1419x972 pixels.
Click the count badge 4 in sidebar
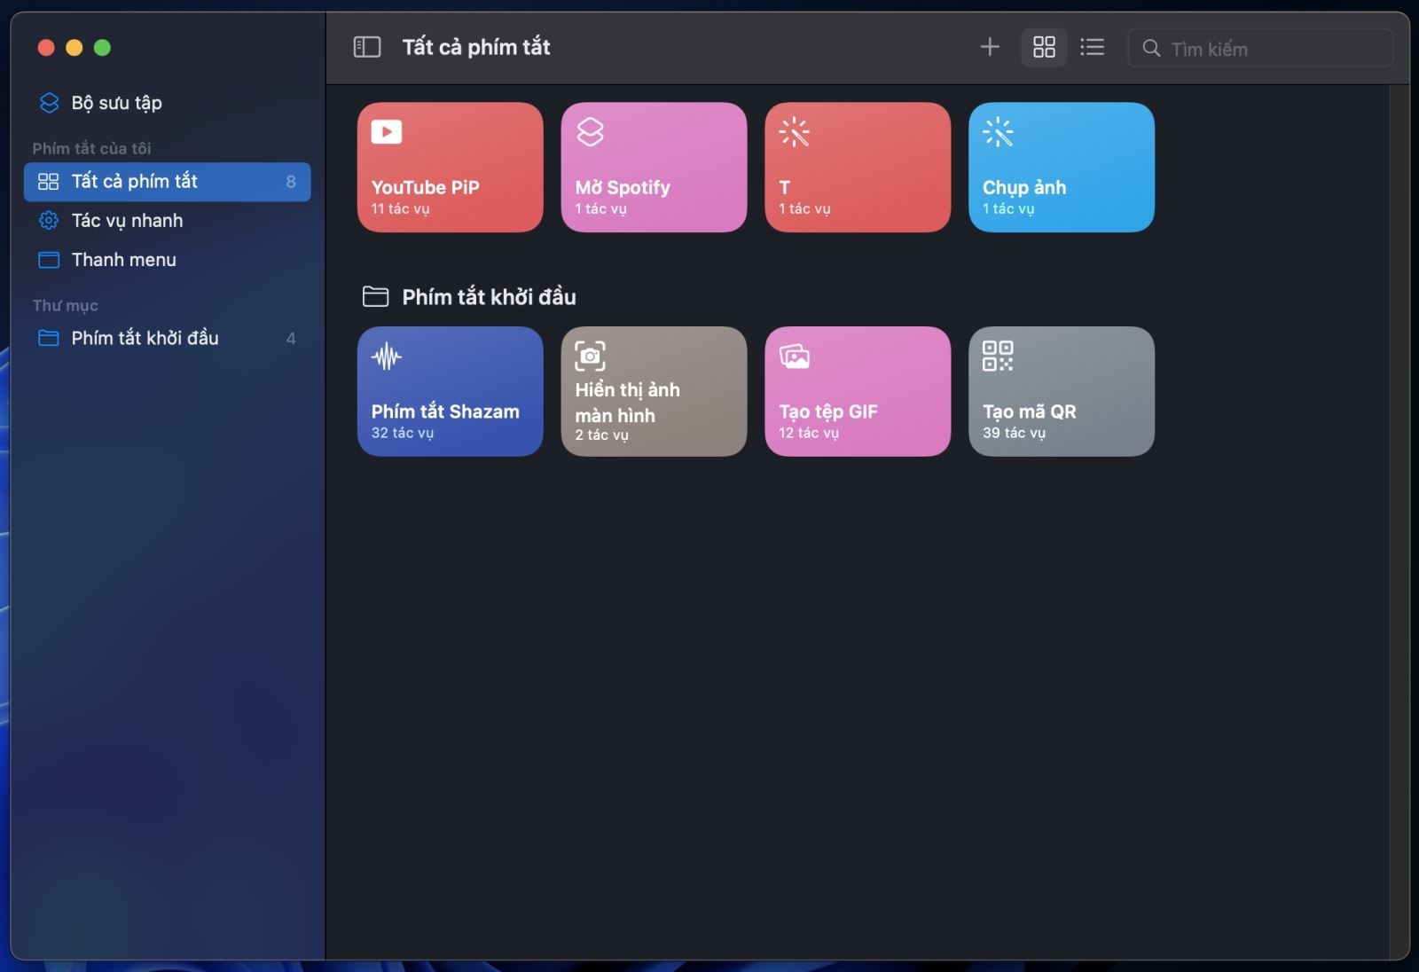pos(291,338)
